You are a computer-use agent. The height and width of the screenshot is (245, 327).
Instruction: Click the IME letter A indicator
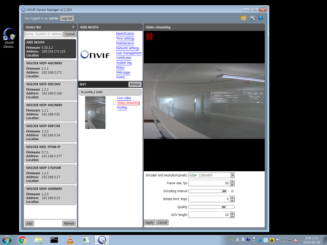(x=237, y=240)
